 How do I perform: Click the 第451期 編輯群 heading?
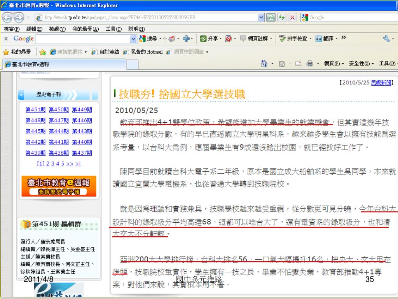pos(56,224)
